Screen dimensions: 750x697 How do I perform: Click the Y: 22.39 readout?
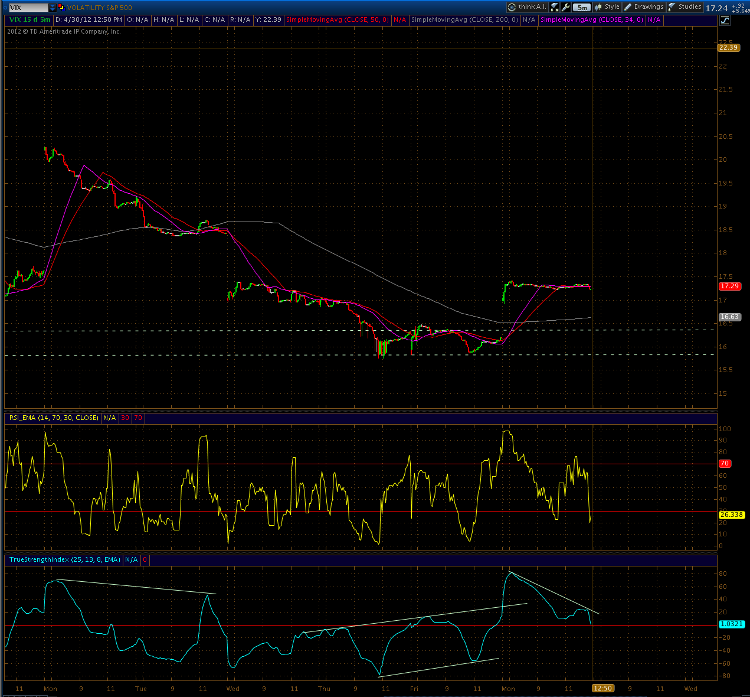[x=267, y=19]
